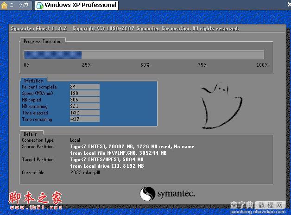
Task: Click the Local drive [1] 8192 MB line
Action: (107, 166)
